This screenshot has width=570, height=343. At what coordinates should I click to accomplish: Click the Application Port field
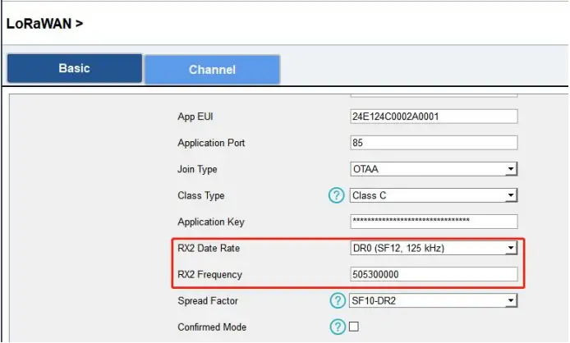pyautogui.click(x=434, y=143)
